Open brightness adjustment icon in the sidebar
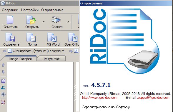173x112 pixels. tap(3, 94)
